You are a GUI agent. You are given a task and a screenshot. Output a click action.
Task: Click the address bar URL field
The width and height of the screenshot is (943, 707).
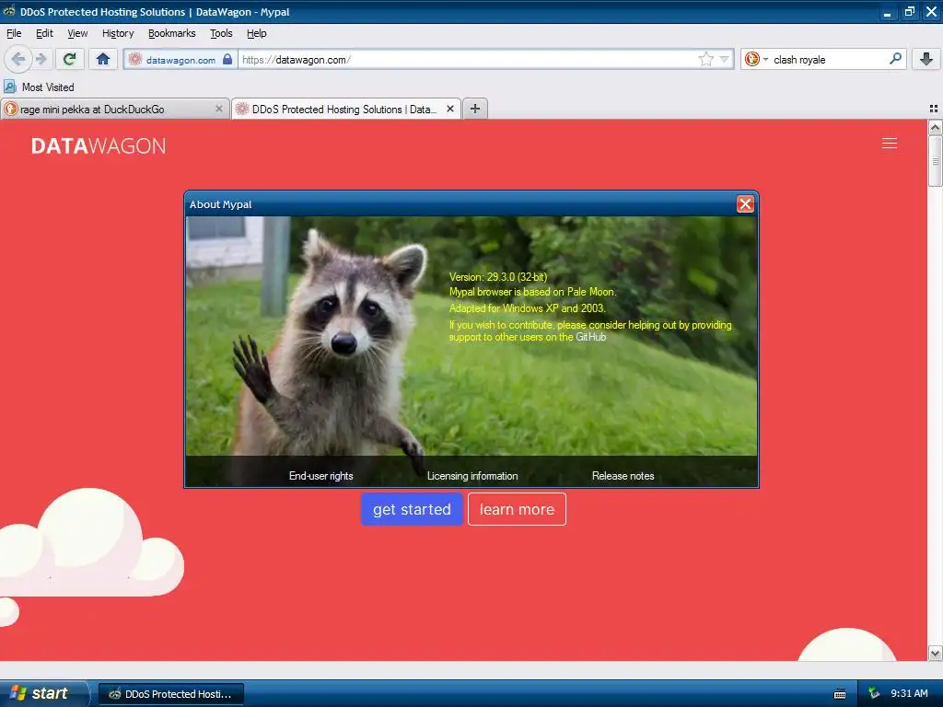468,60
